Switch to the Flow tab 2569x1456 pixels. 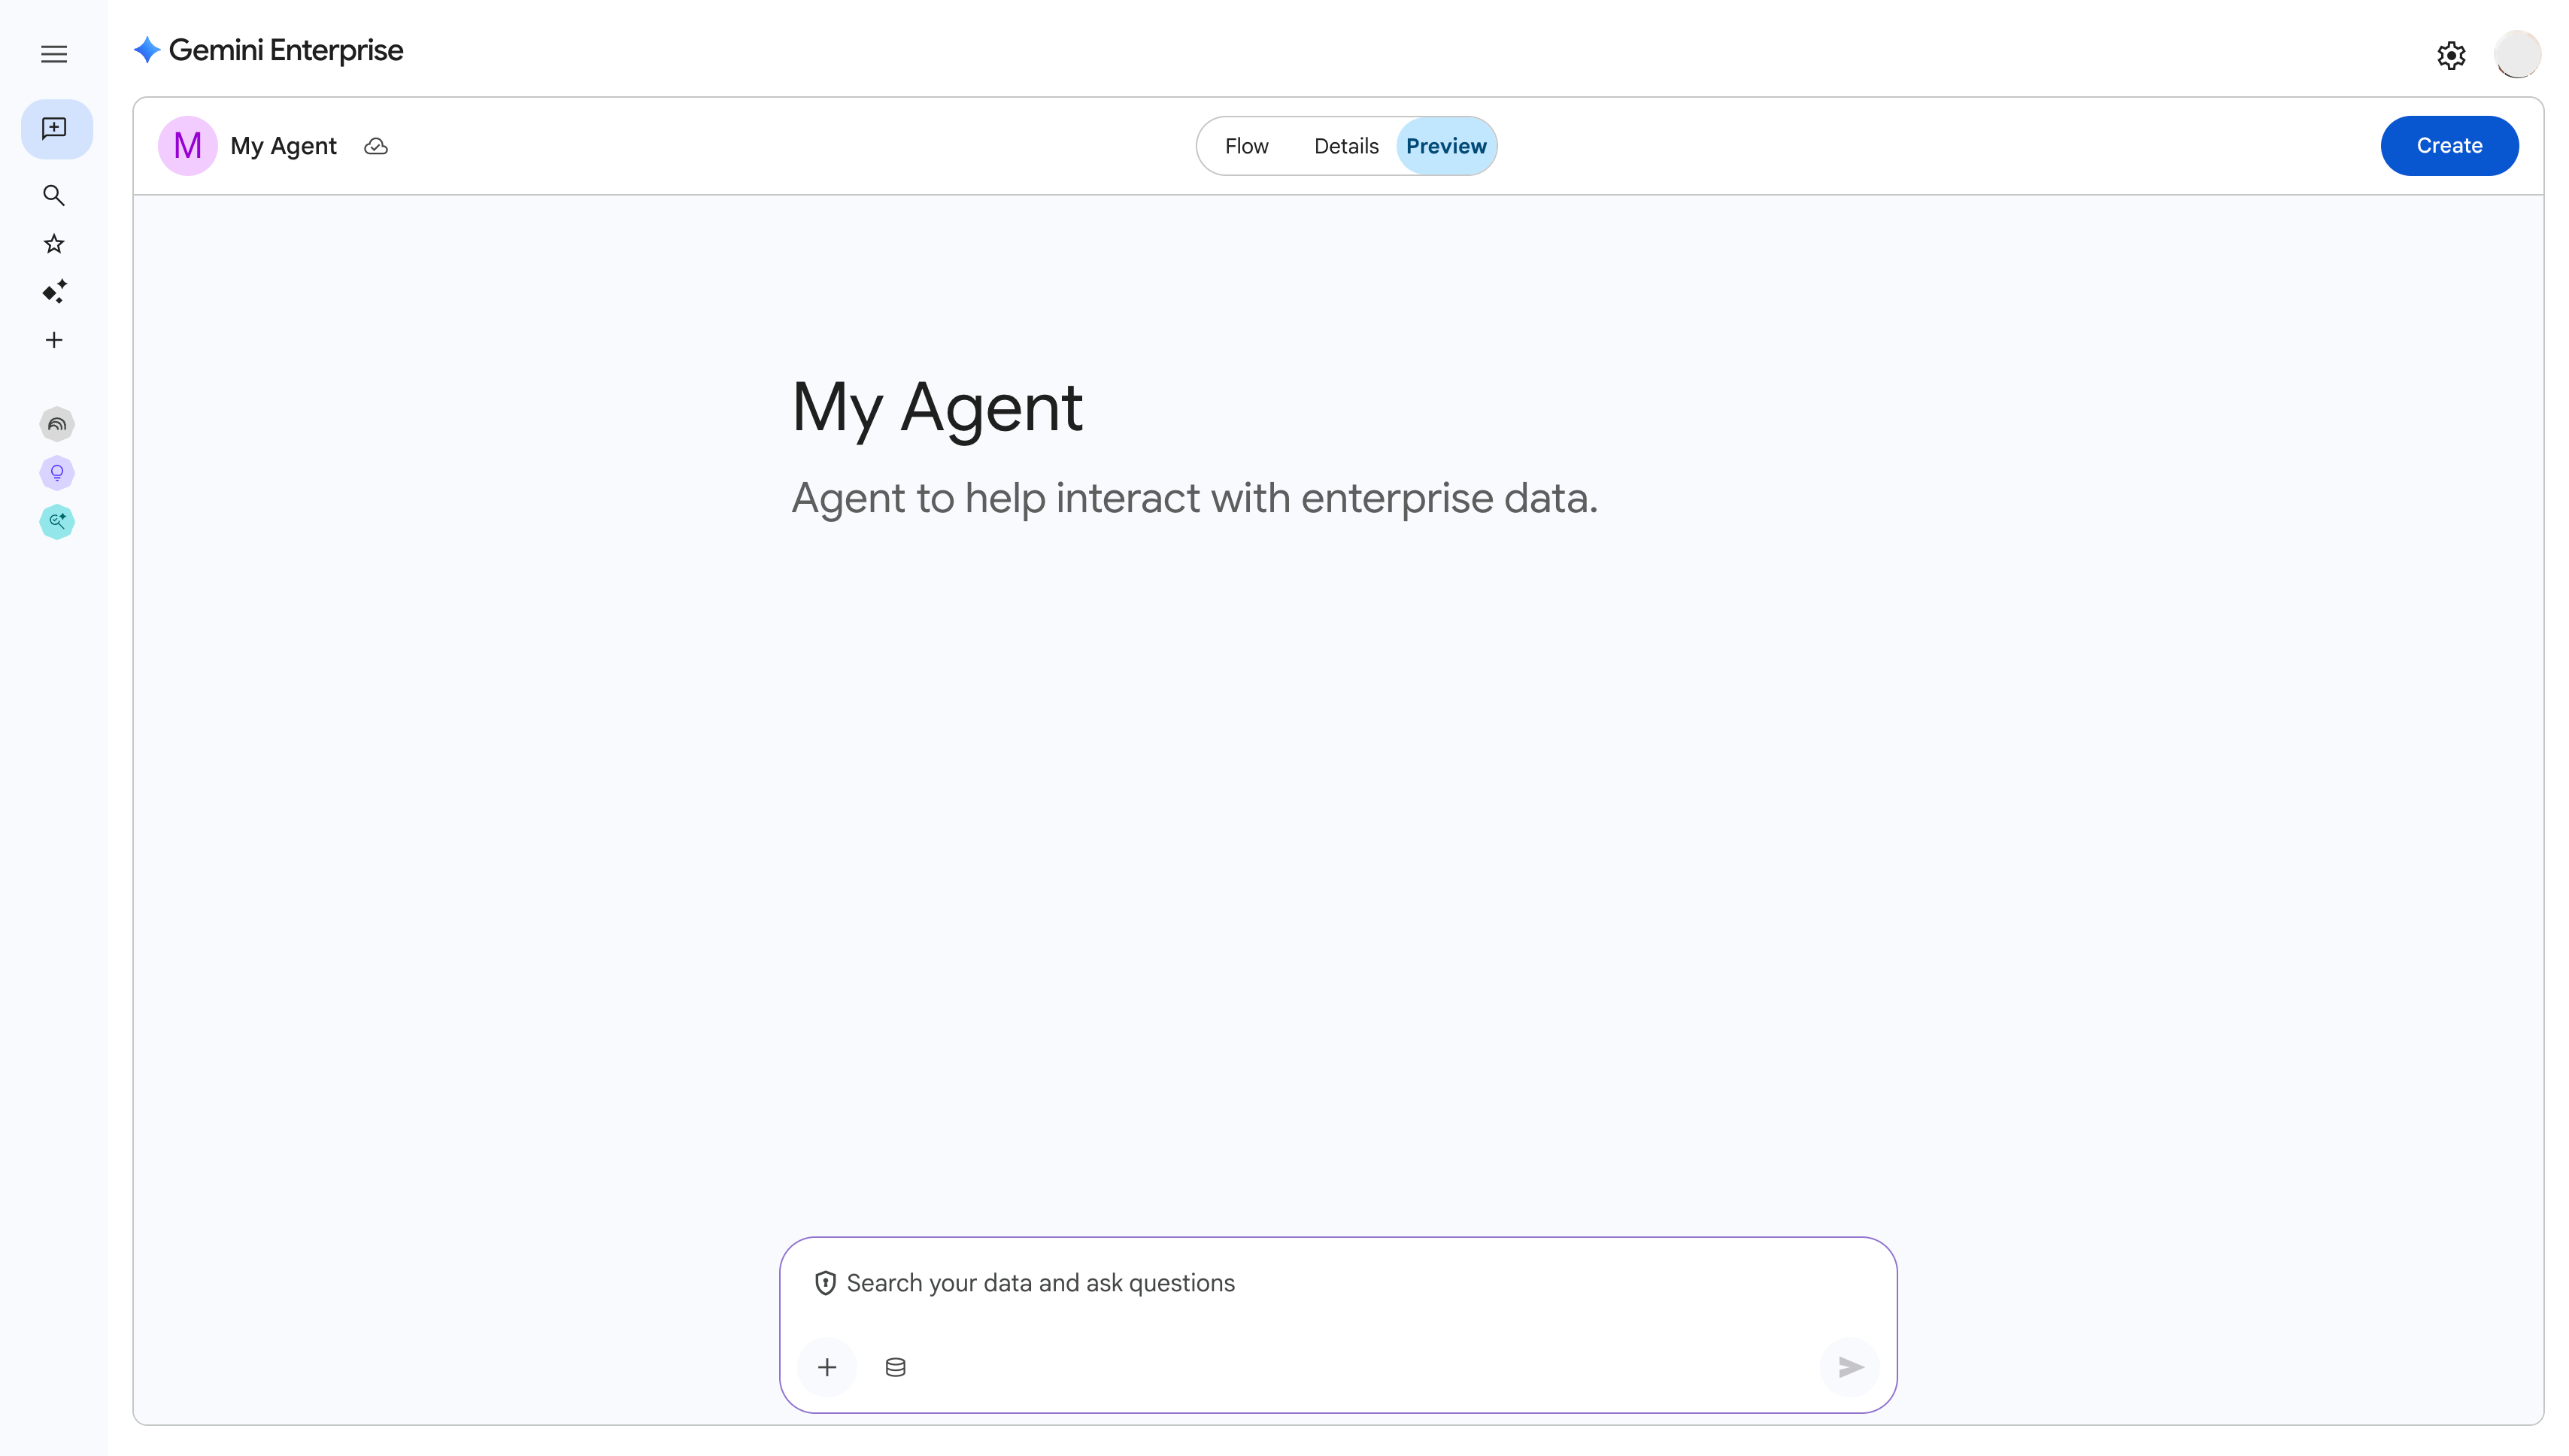[1247, 146]
